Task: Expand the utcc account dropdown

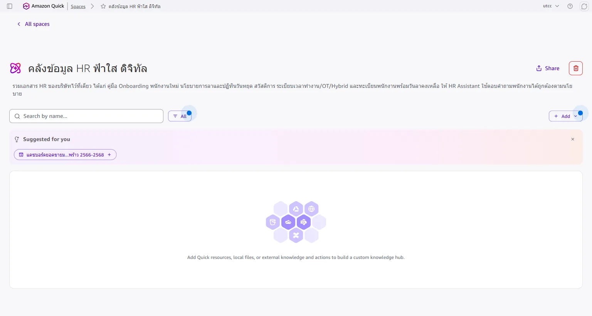Action: (551, 6)
